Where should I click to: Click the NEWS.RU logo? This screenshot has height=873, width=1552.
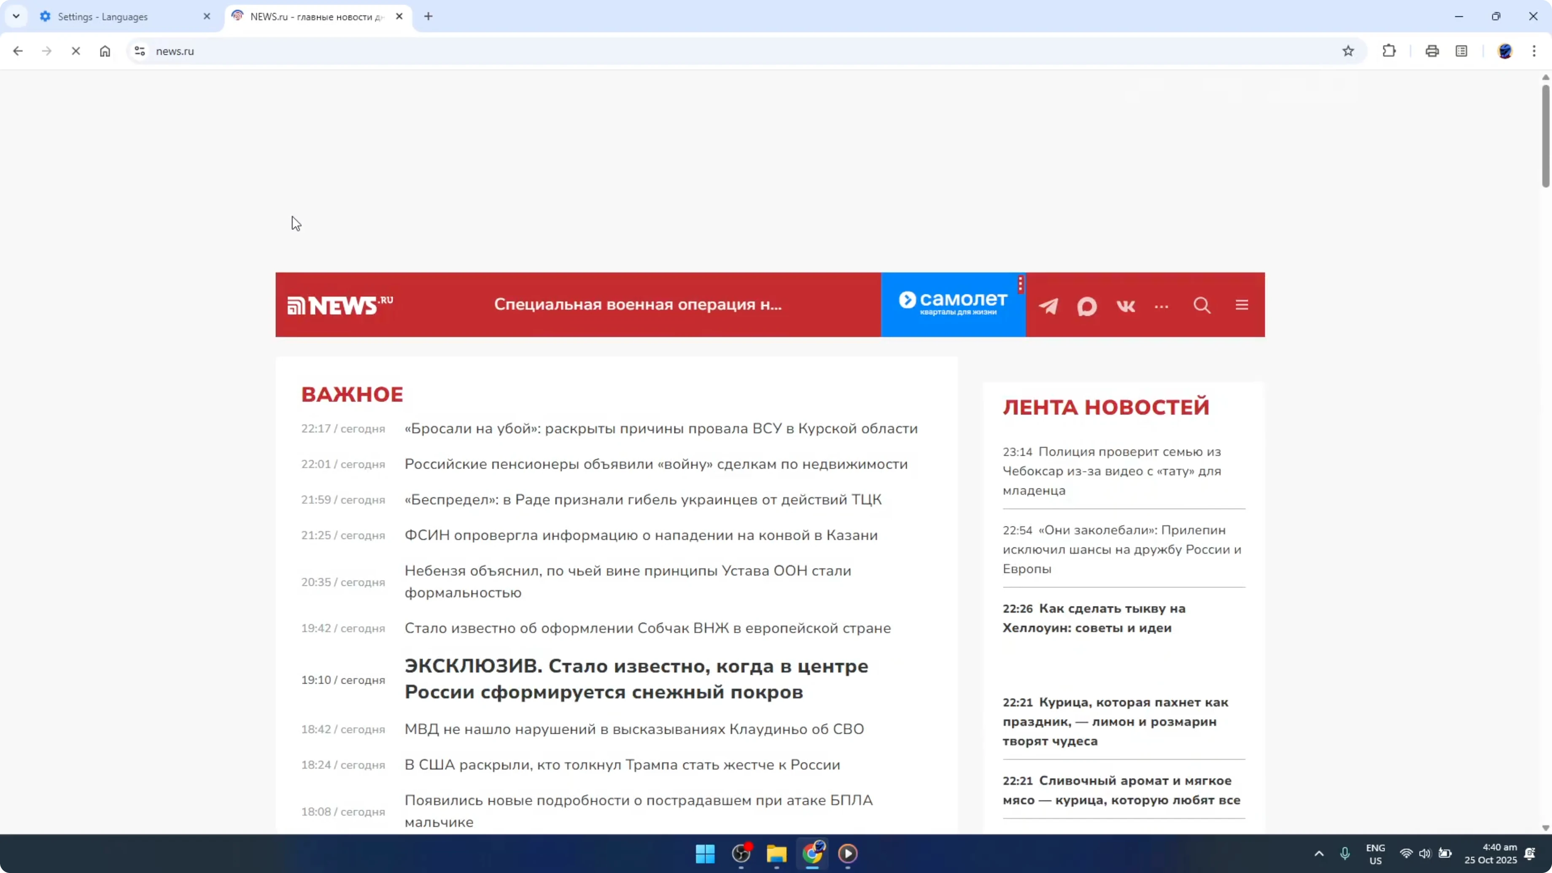339,305
